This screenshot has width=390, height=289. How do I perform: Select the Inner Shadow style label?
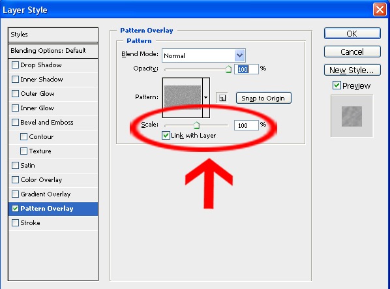pos(42,80)
